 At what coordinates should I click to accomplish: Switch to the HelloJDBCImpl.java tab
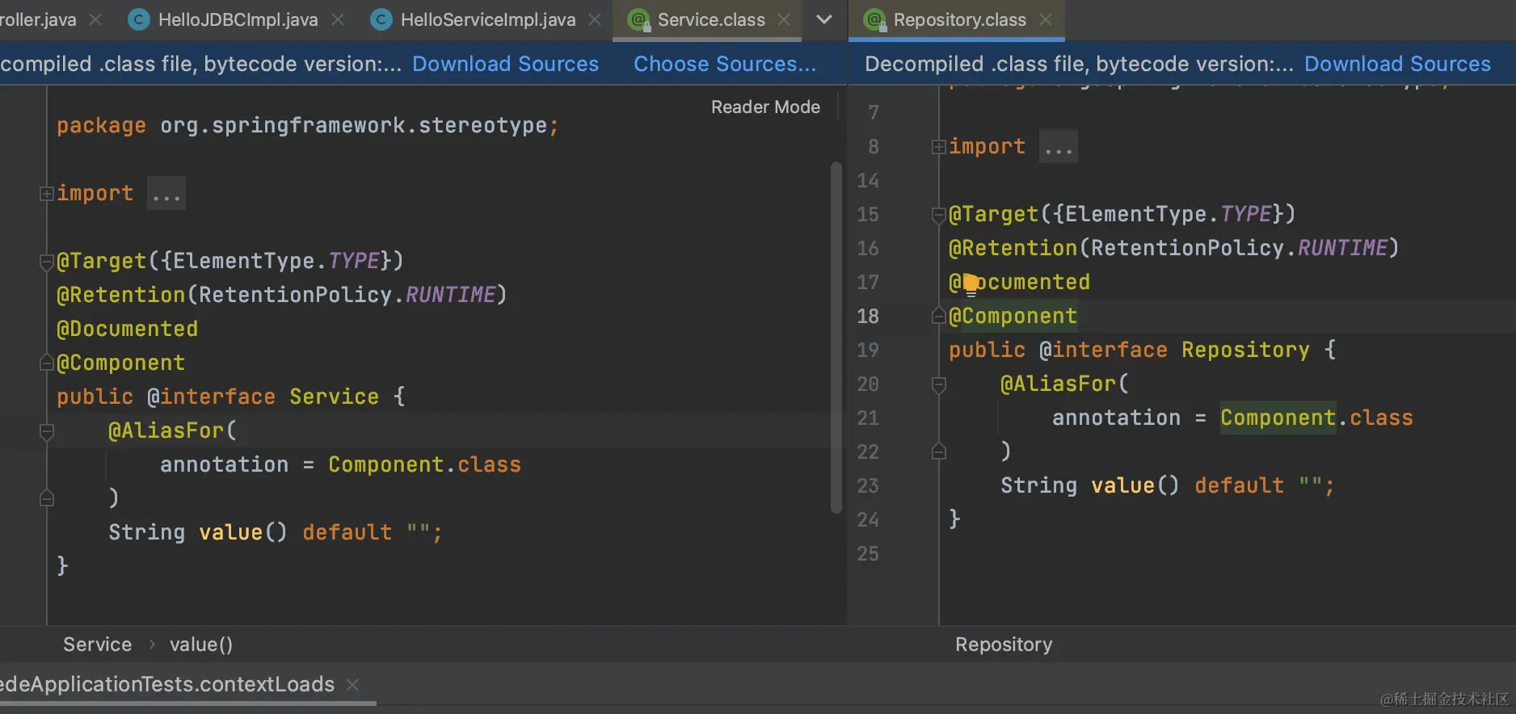pos(238,19)
